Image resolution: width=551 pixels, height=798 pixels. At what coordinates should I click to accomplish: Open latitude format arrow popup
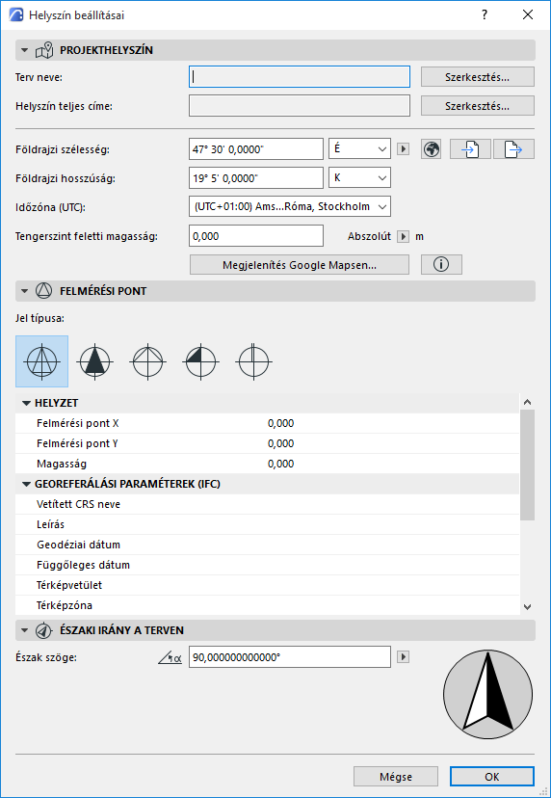click(x=403, y=149)
